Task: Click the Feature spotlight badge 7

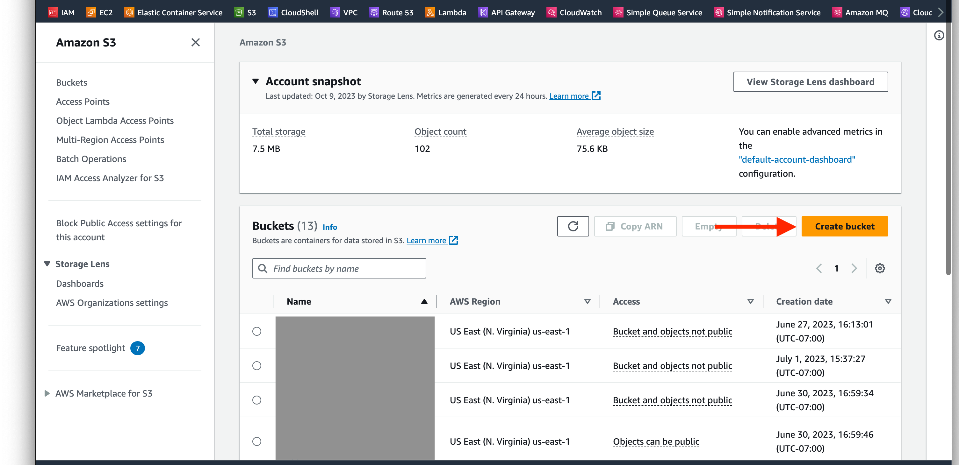Action: tap(137, 348)
